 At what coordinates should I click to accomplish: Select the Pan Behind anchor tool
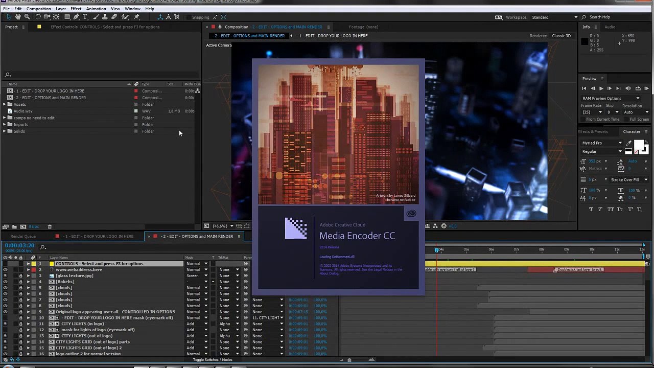(56, 17)
